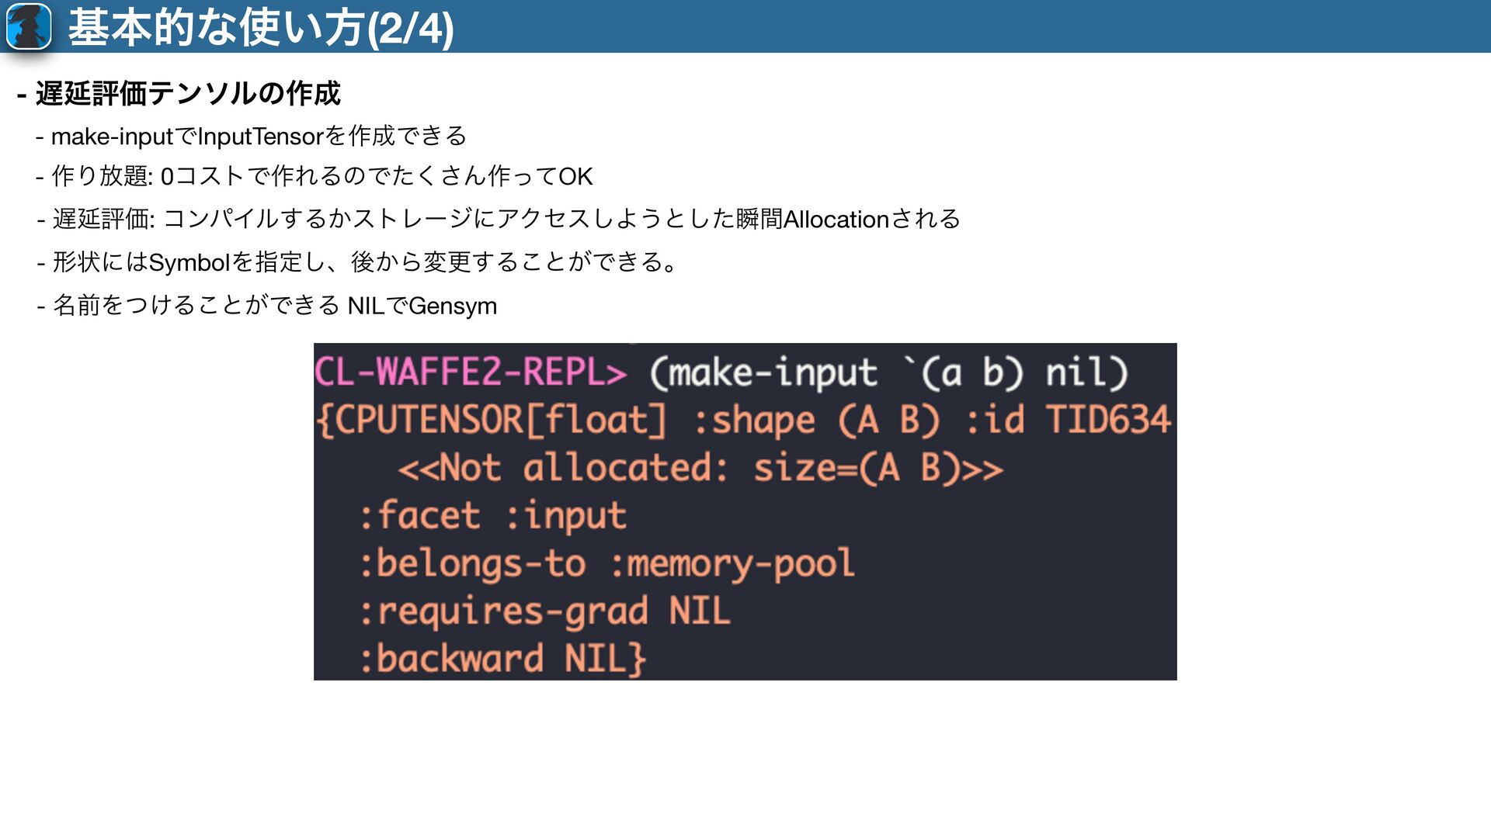Image resolution: width=1491 pixels, height=838 pixels.
Task: Click the word Allocation in third bullet
Action: coord(836,220)
